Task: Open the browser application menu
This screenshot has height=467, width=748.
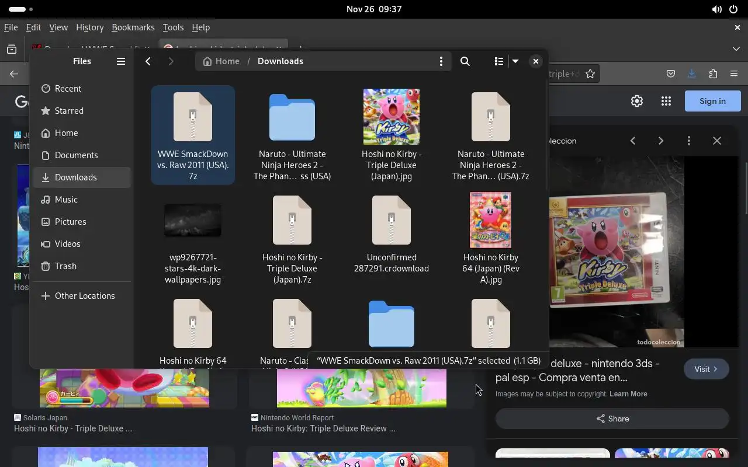Action: [x=734, y=74]
